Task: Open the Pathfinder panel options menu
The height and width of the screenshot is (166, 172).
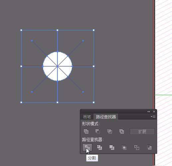Action: 153,116
